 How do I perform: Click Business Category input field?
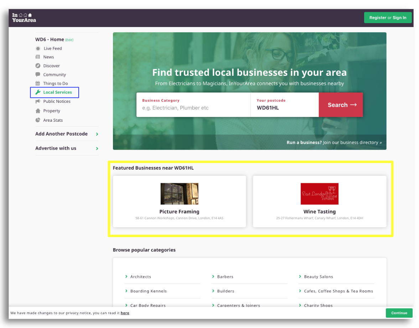pos(193,105)
